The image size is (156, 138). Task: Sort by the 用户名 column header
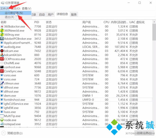coord(91,22)
